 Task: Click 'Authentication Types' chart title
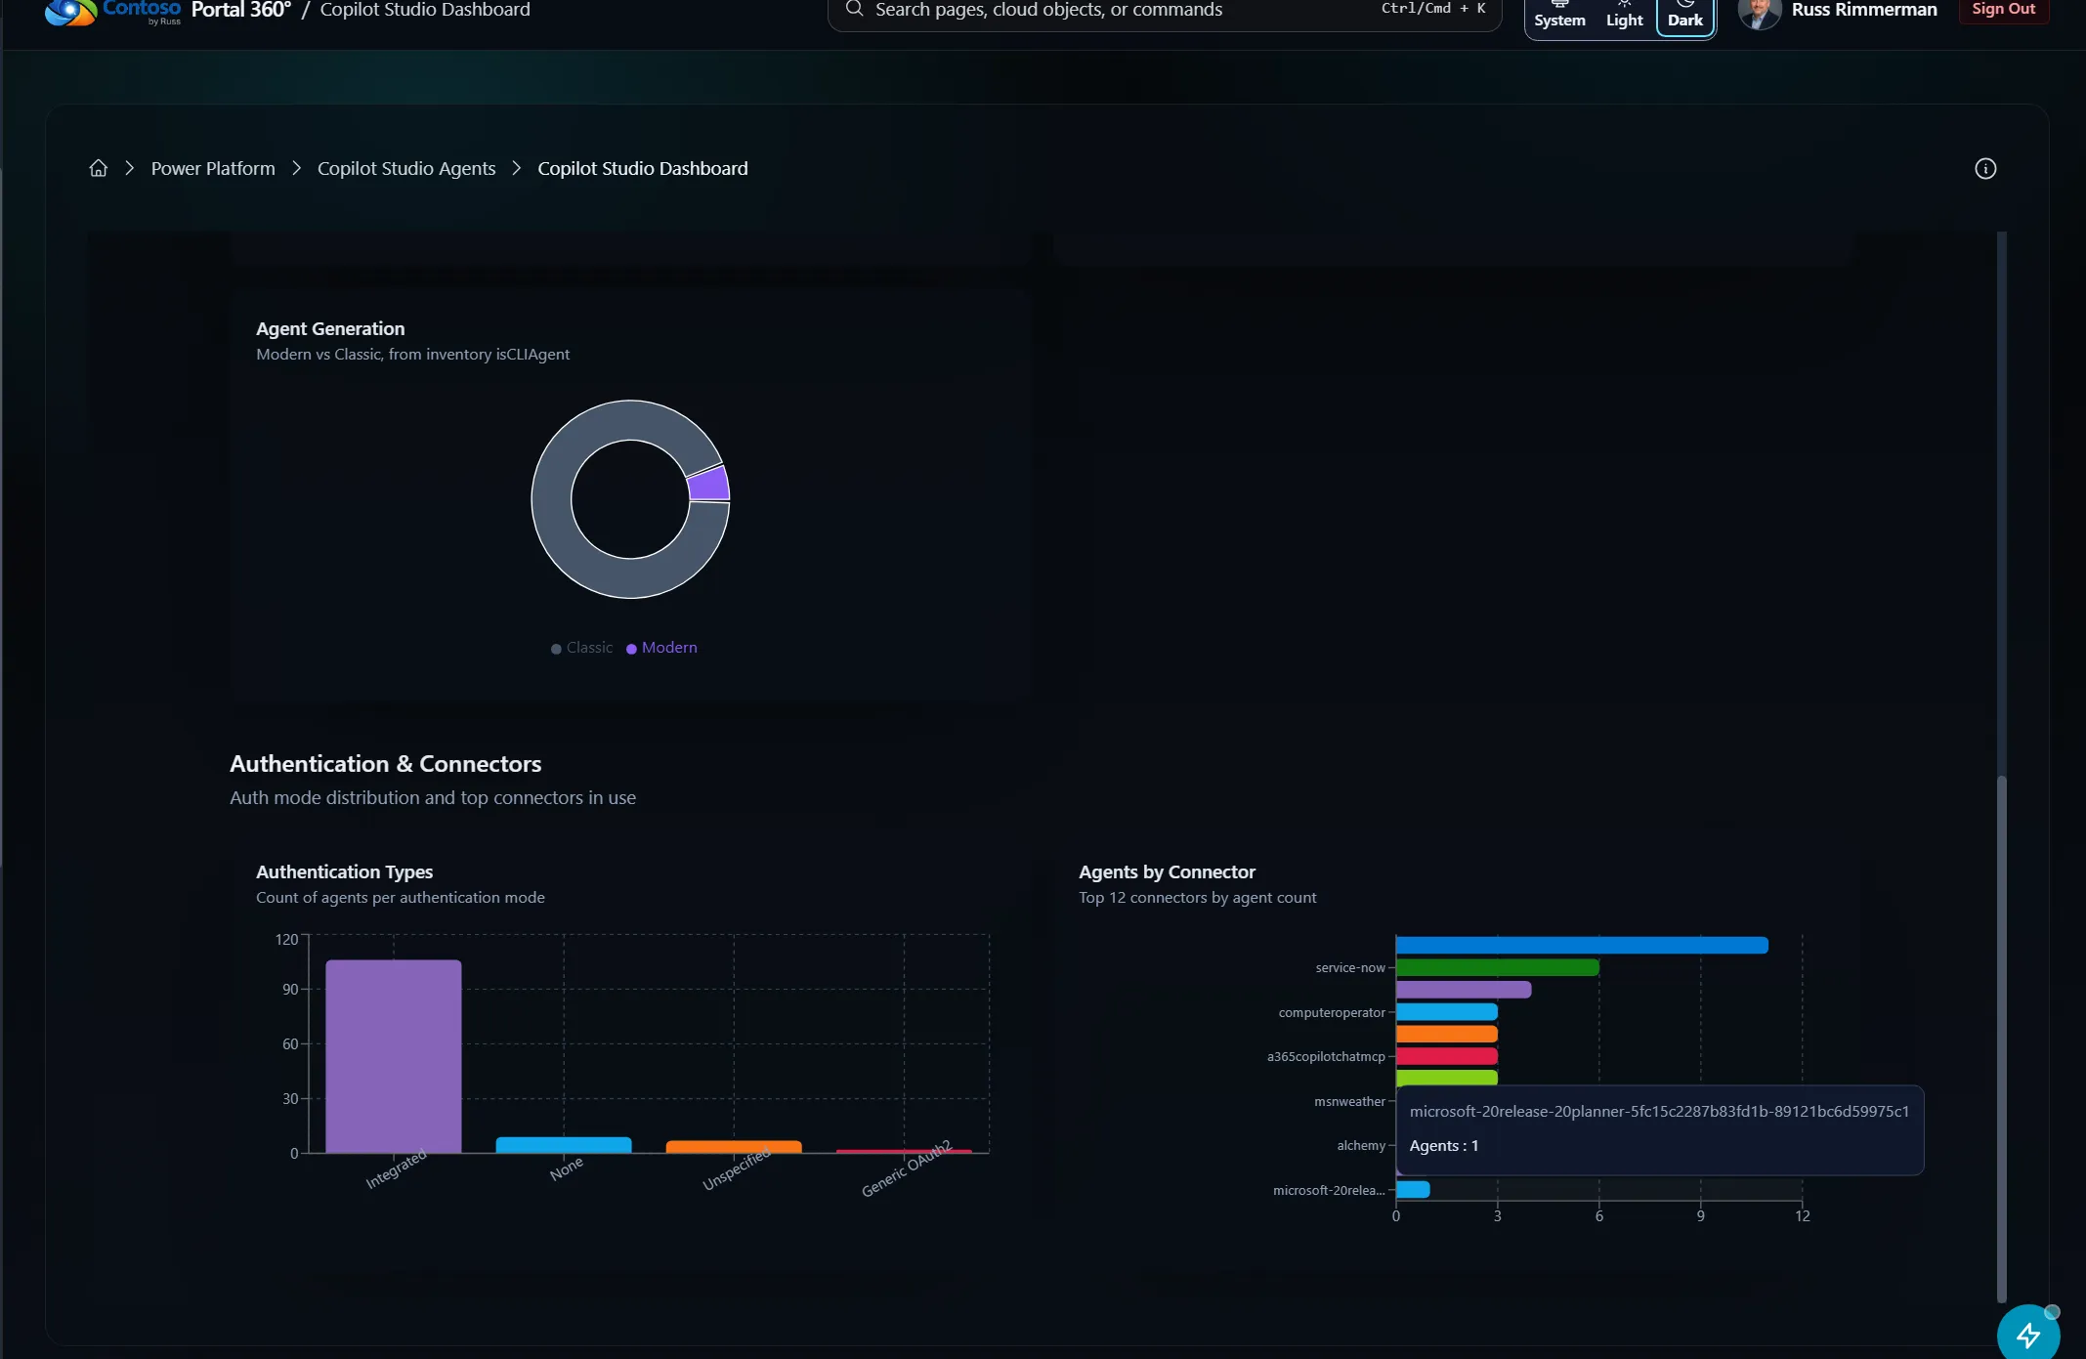(x=344, y=871)
